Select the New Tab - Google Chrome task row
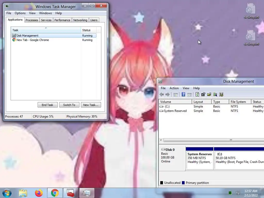Viewport: 264px width, 198px height. click(x=54, y=40)
